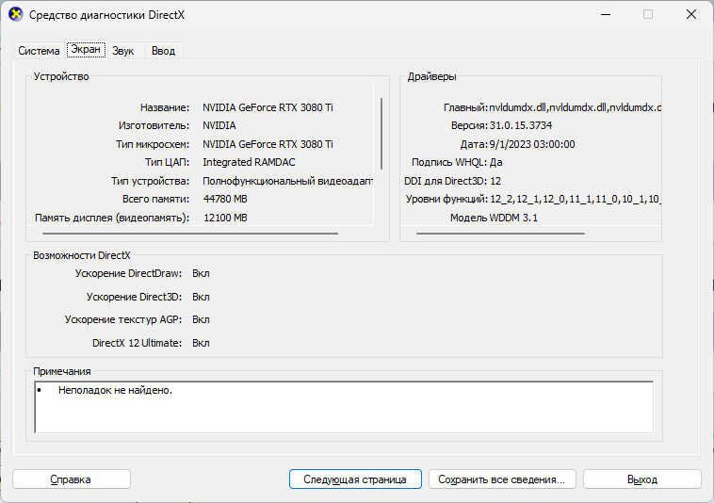Click the 44780 MB total memory value
Image resolution: width=714 pixels, height=503 pixels.
tap(225, 199)
